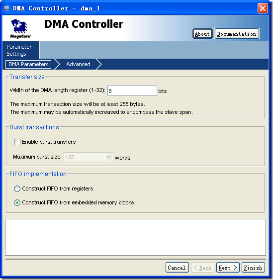Click the DMA Controller heading text
Viewport: 273px width, 280px height.
pos(84,24)
